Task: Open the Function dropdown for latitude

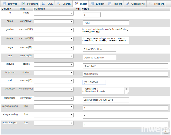Action: (x=54, y=64)
